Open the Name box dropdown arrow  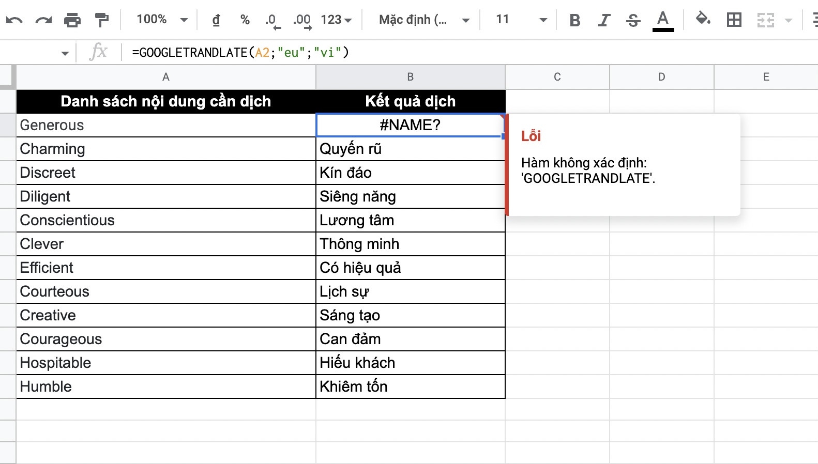(x=65, y=53)
